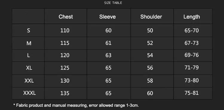Screen dimensions: 224x110
Task: Click the fabric measuring error footnote
Action: coord(76,106)
